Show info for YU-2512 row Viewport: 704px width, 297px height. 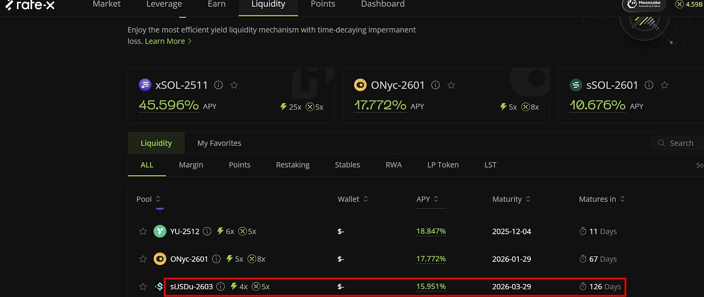pyautogui.click(x=207, y=231)
